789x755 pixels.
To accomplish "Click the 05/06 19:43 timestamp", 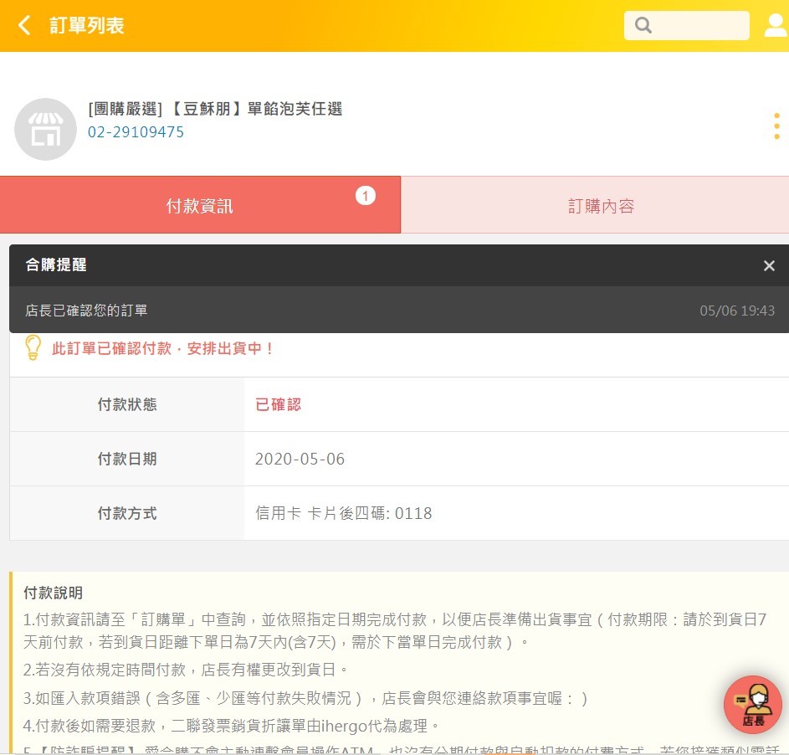I will click(x=737, y=311).
